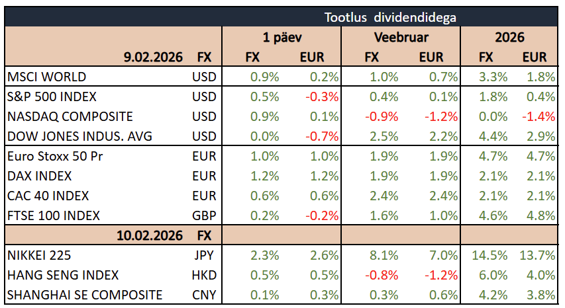The image size is (565, 308).
Task: Click the NIKKEI 225 row name
Action: click(x=38, y=254)
